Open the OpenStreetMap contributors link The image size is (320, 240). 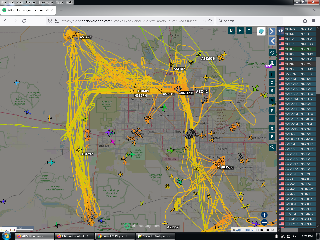[246, 230]
